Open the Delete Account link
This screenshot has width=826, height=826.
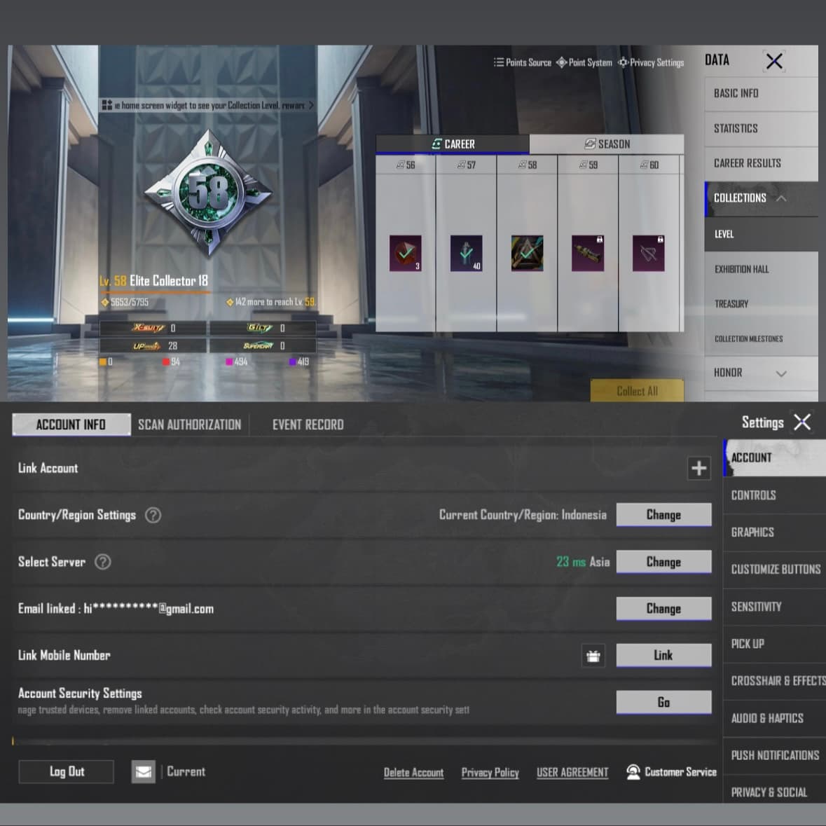pos(413,773)
